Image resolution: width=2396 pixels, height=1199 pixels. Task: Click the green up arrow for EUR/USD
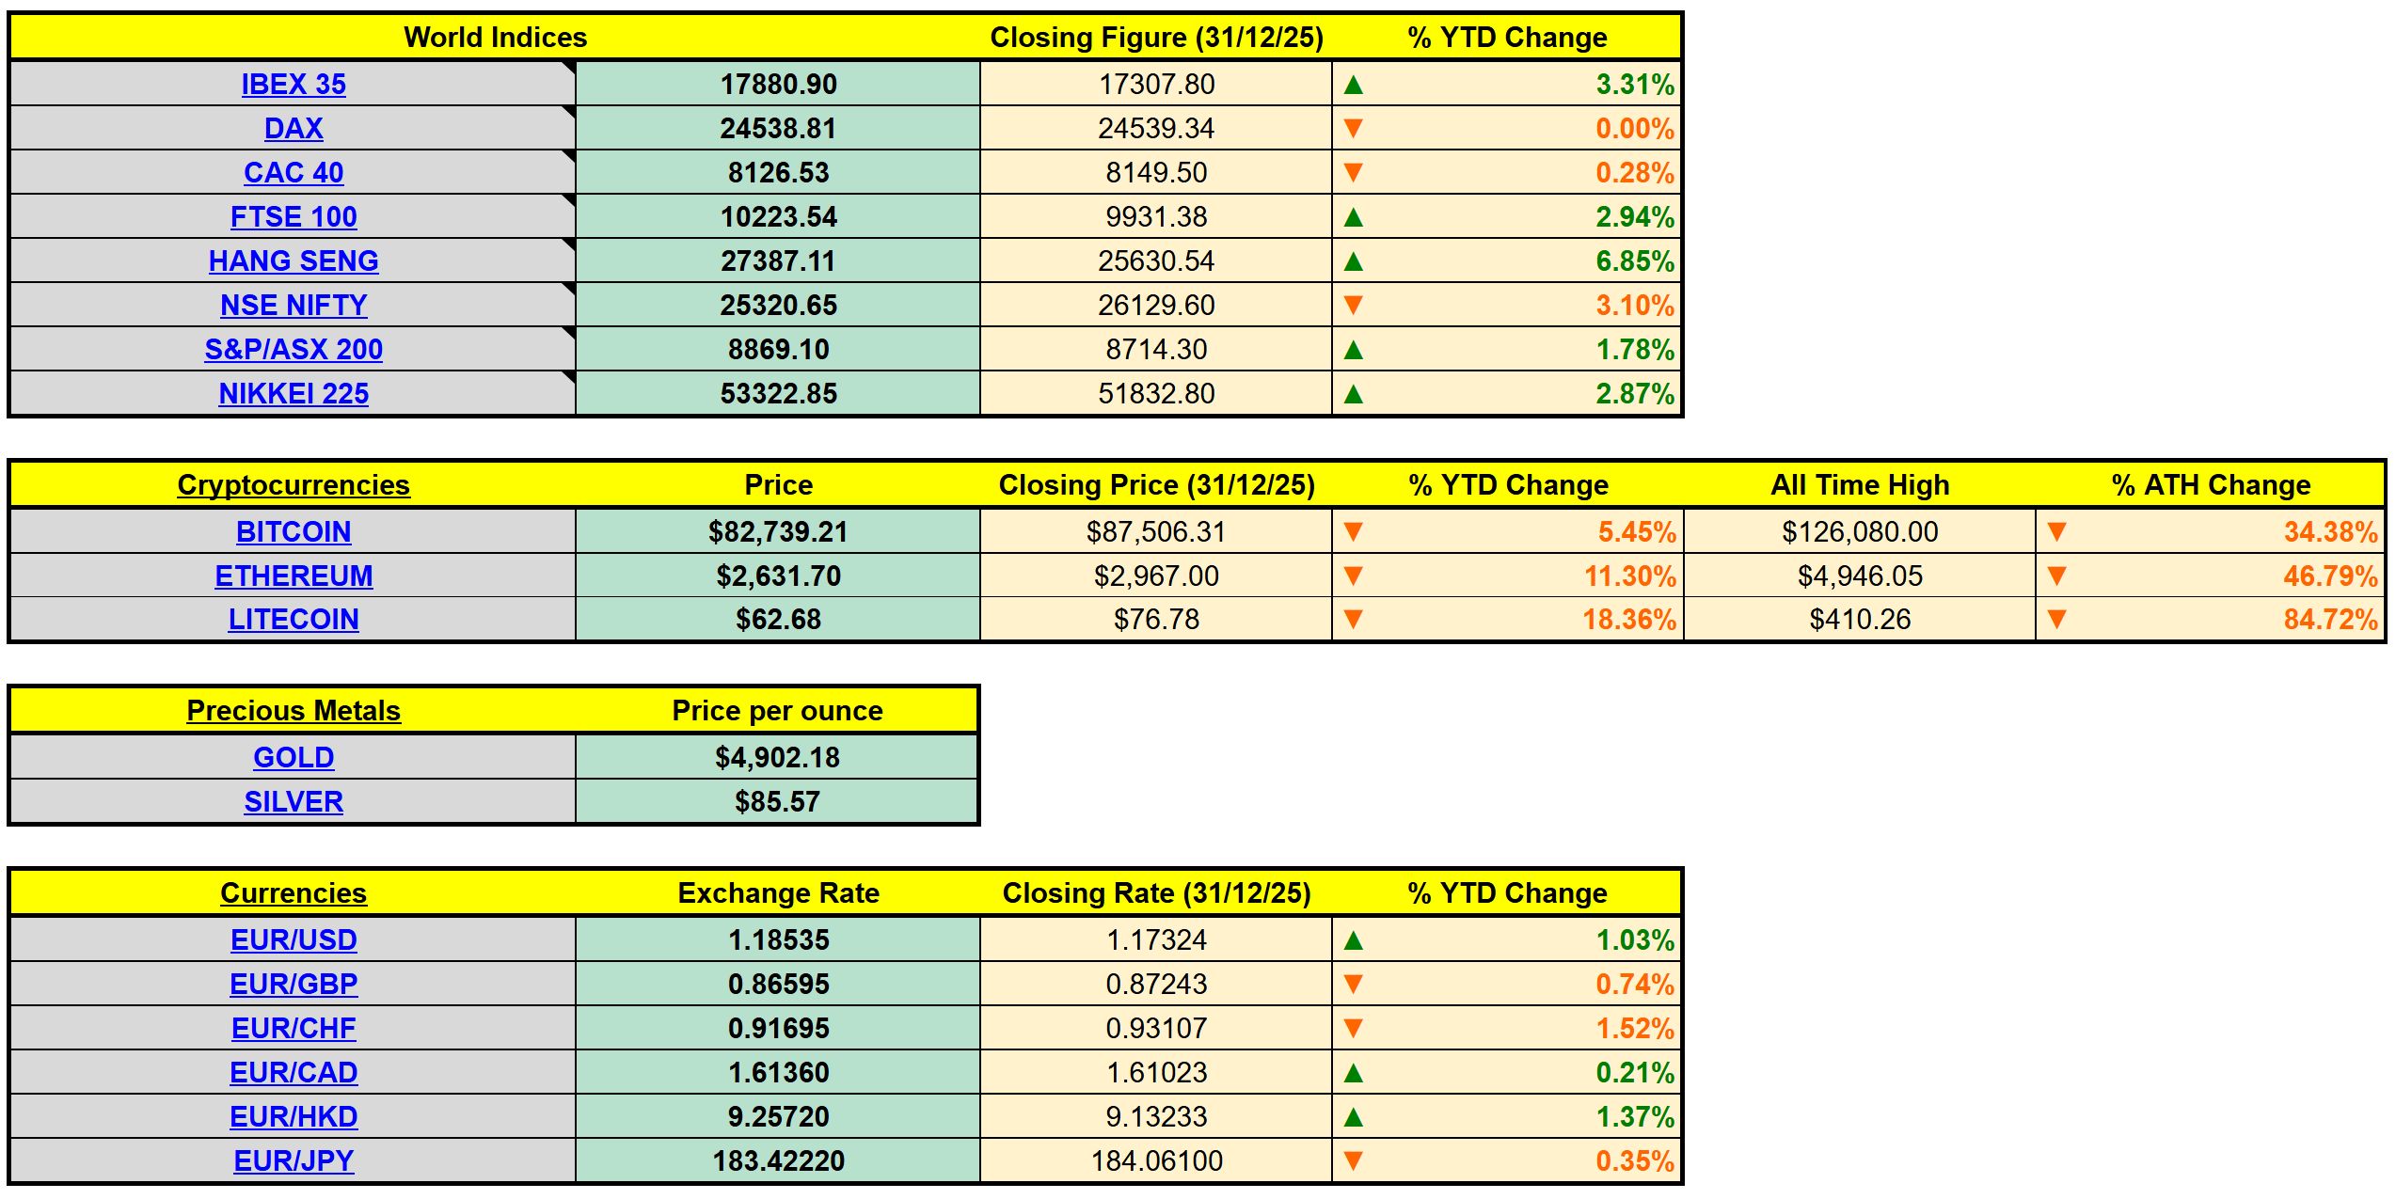click(1353, 940)
